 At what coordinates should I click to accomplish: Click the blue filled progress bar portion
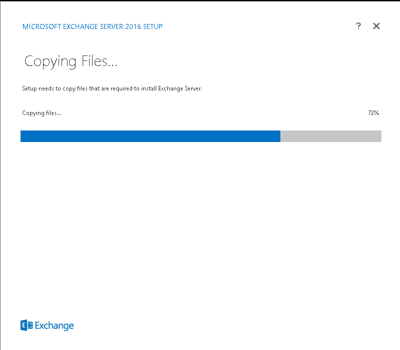tap(150, 136)
